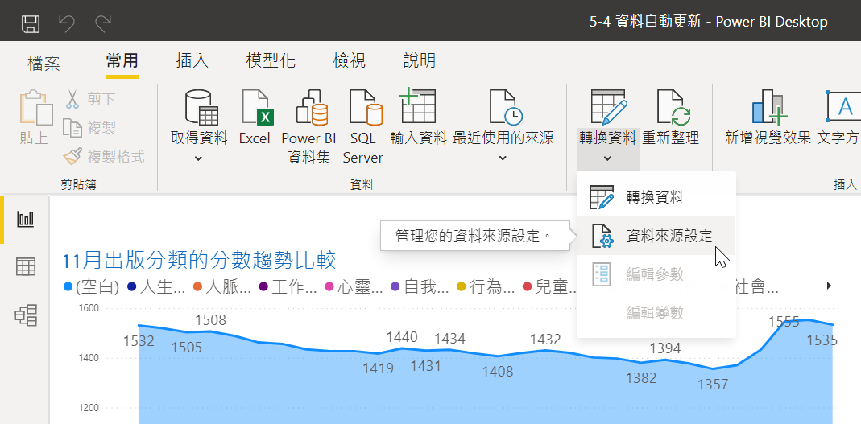
Task: Click the 最近使用的來源 recent sources icon
Action: [x=506, y=108]
